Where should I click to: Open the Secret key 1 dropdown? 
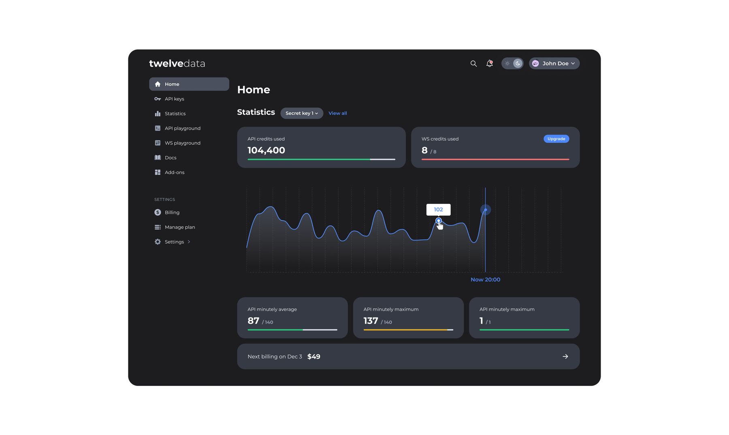(301, 113)
